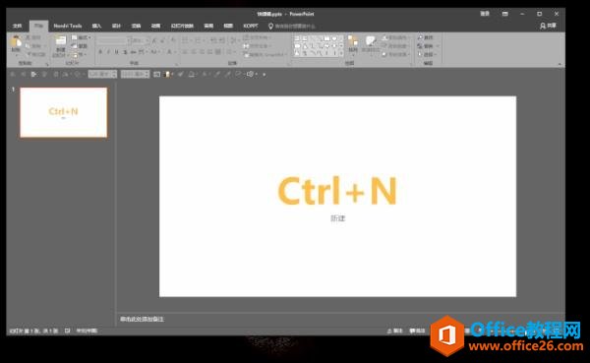
Task: Click the first spinner box in the quick access toolbar
Action: click(102, 74)
